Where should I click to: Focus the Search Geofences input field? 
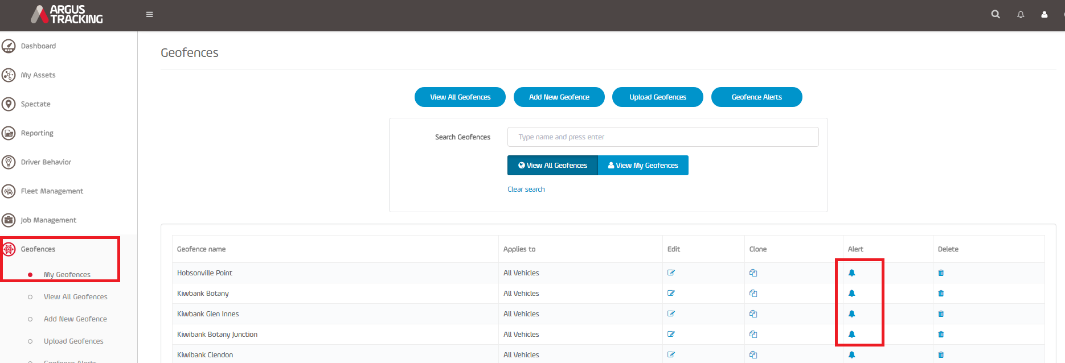click(x=663, y=137)
